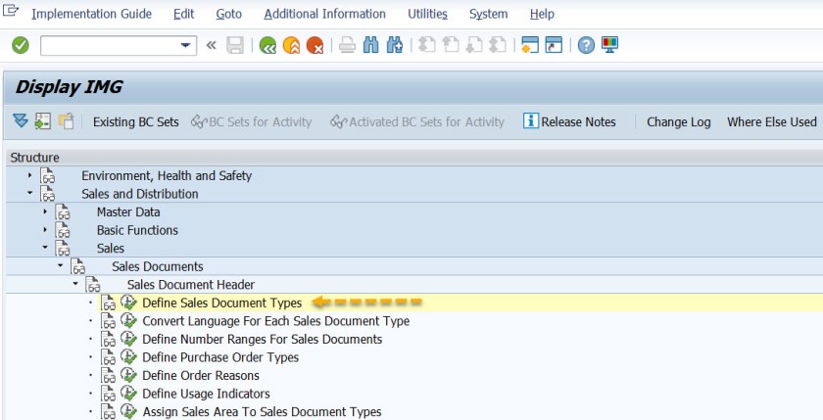Click the clipboard icon in IMG toolbar
Screen dimensions: 823x420
[x=66, y=121]
